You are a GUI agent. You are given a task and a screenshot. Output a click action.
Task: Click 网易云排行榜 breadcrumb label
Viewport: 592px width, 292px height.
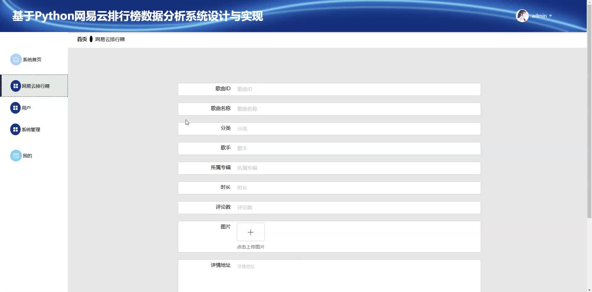pos(110,39)
